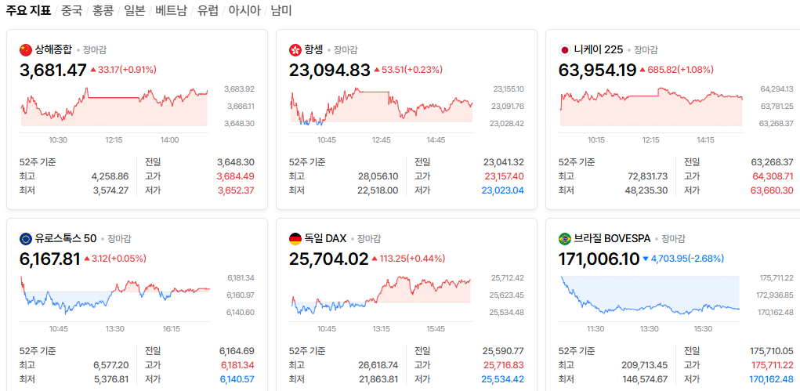Image resolution: width=800 pixels, height=391 pixels.
Task: Open the 상해종합 index title
Action: click(53, 50)
